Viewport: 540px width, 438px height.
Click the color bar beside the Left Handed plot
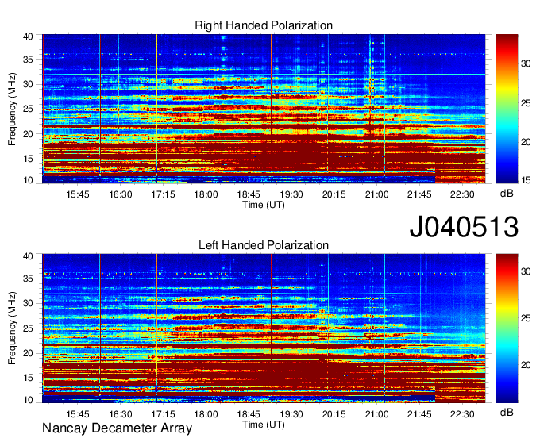tap(507, 328)
